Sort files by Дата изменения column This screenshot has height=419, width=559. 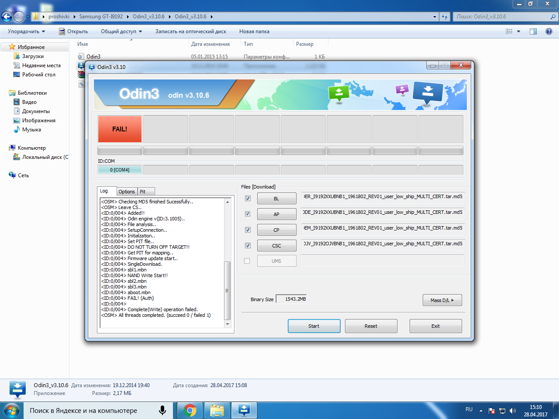[210, 44]
